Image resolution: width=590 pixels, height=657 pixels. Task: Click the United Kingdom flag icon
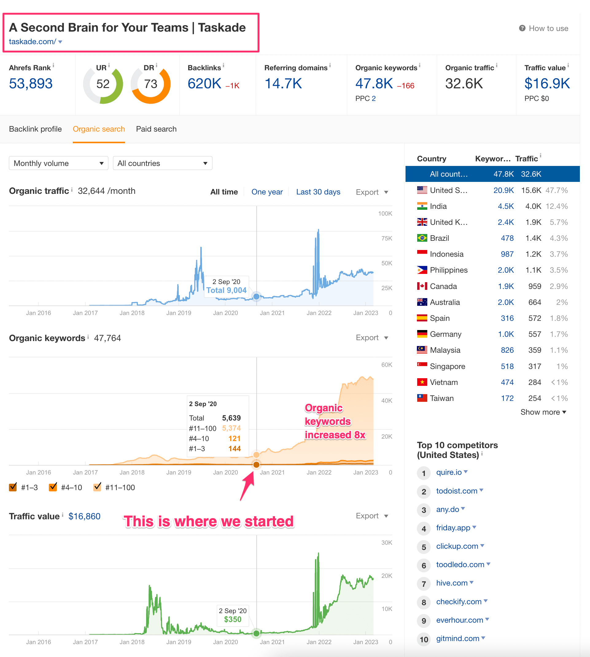point(422,222)
